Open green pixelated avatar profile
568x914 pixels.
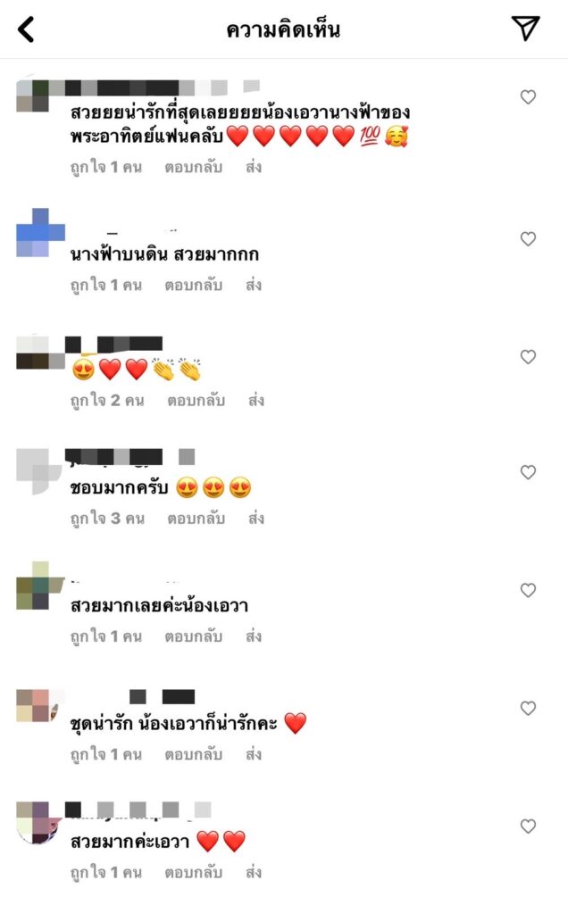point(40,586)
